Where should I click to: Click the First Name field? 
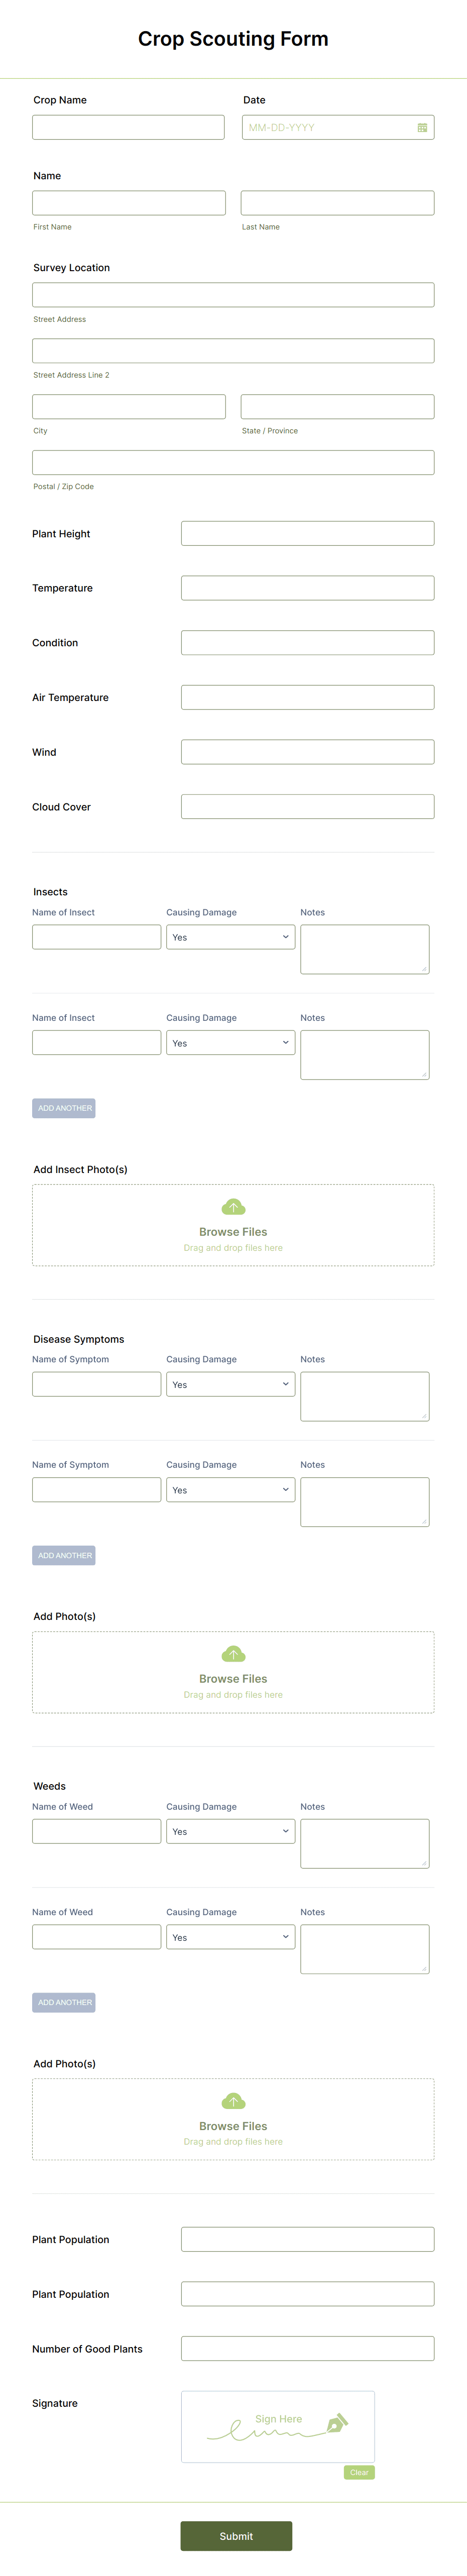[x=128, y=202]
